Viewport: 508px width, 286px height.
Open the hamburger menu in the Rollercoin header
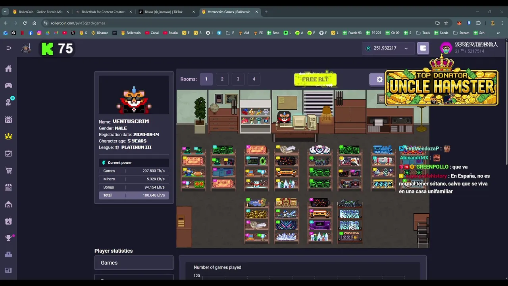[9, 48]
